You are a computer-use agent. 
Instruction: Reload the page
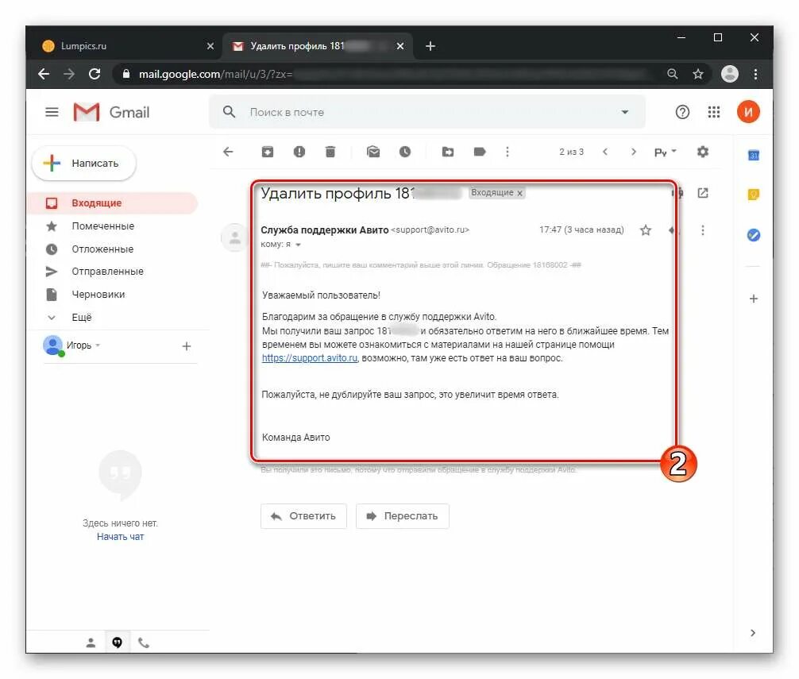coord(95,74)
